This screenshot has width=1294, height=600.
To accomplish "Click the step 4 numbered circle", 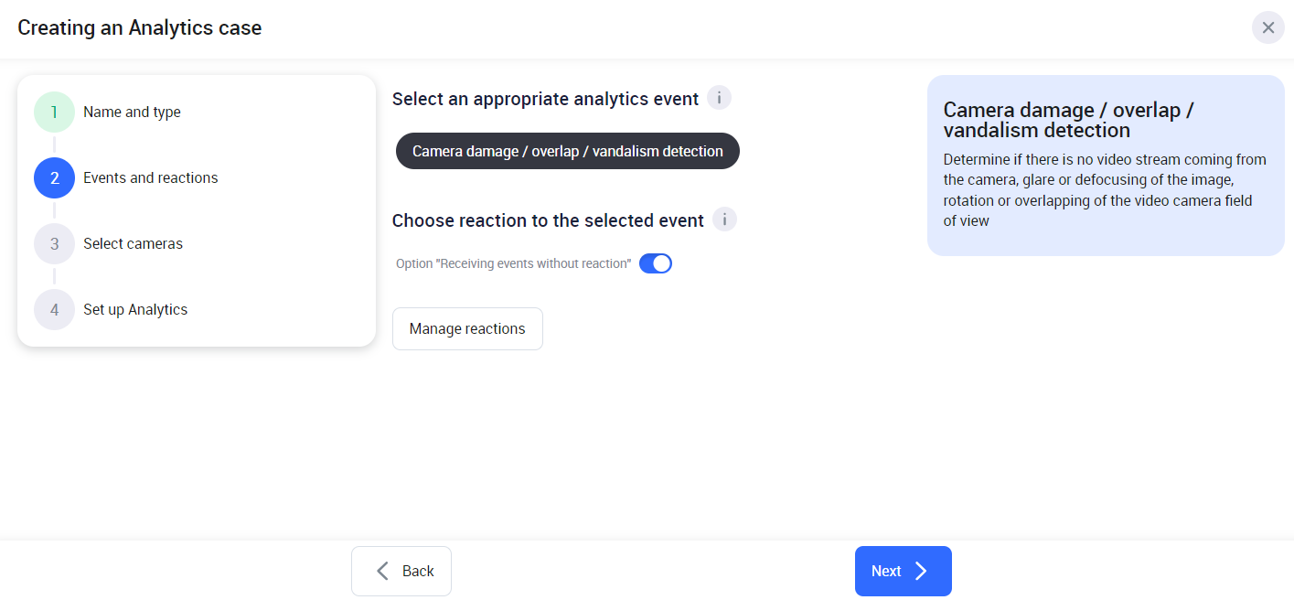I will [x=54, y=310].
